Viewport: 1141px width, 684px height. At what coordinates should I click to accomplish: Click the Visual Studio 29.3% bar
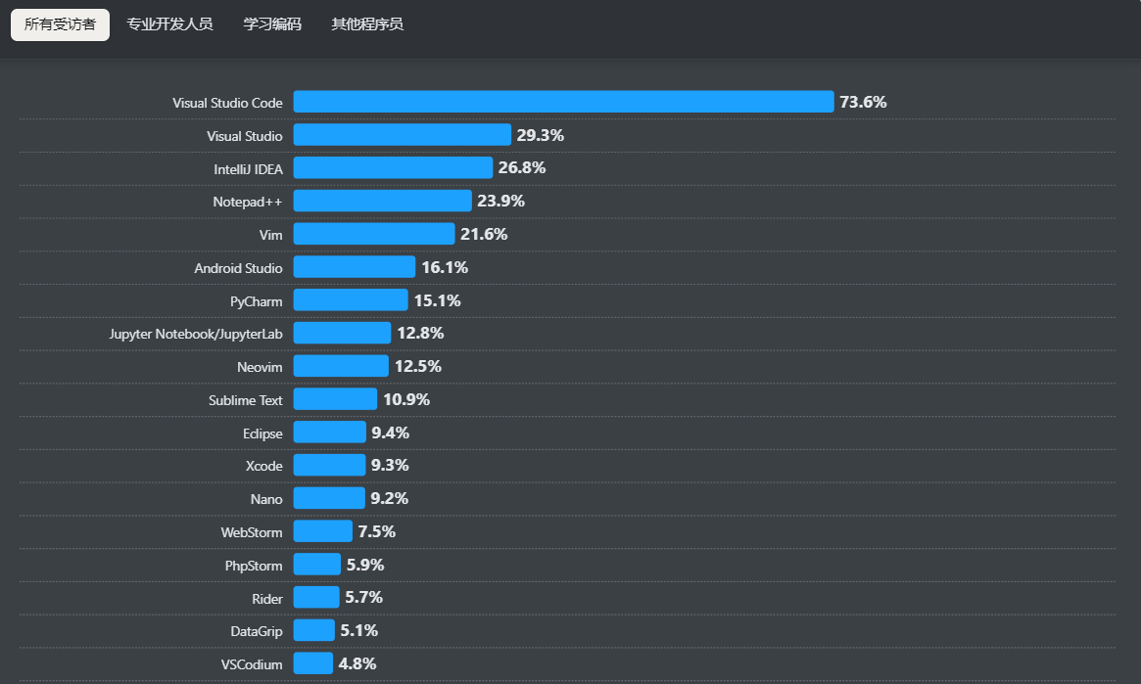[x=402, y=135]
